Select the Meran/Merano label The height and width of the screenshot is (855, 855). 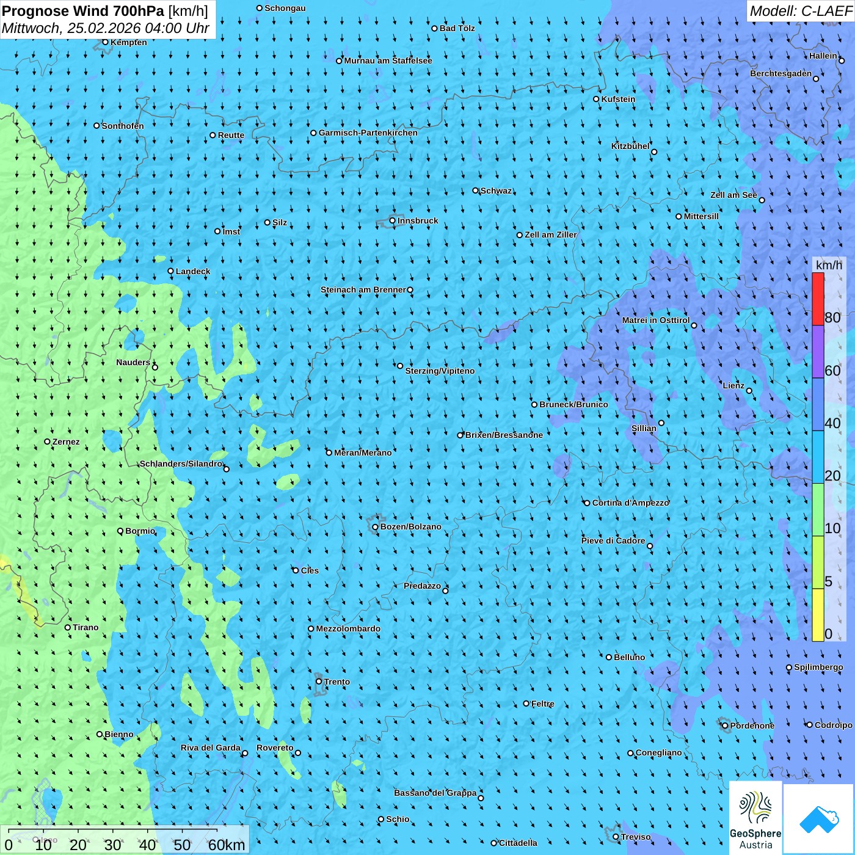coord(363,453)
